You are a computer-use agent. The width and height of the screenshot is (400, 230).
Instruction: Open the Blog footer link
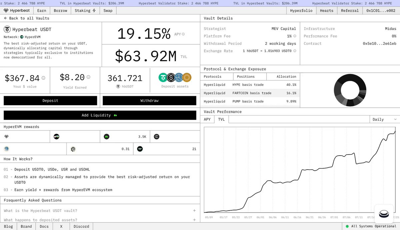(8, 226)
